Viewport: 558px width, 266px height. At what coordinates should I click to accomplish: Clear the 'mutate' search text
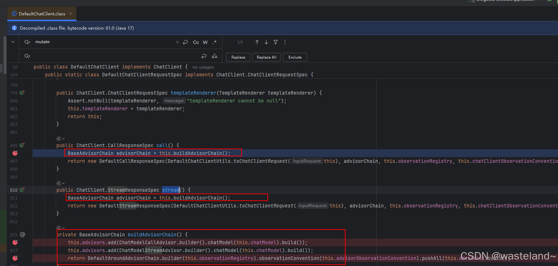(x=177, y=42)
